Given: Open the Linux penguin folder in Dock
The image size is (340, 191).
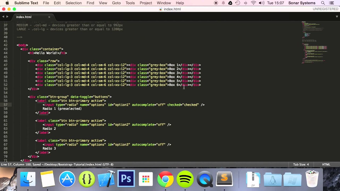Looking at the screenshot, I should click(x=273, y=179).
